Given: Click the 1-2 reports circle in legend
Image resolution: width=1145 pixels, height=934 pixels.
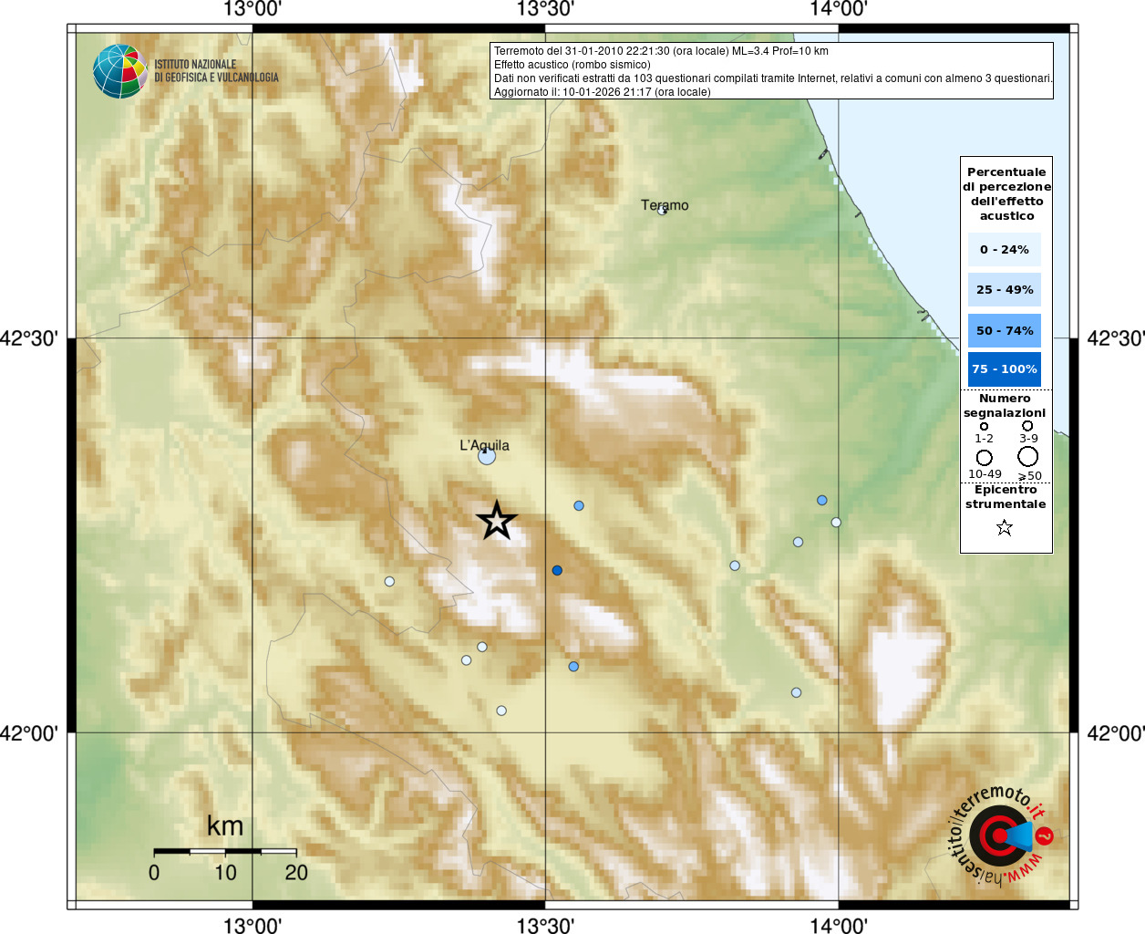Looking at the screenshot, I should pos(984,426).
